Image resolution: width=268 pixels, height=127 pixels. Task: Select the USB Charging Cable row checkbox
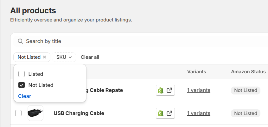pyautogui.click(x=18, y=113)
